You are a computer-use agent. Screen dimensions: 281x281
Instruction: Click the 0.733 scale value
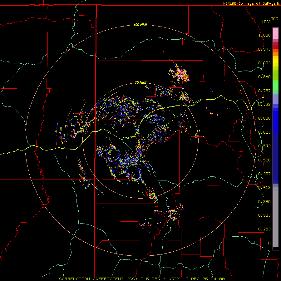coord(264,105)
